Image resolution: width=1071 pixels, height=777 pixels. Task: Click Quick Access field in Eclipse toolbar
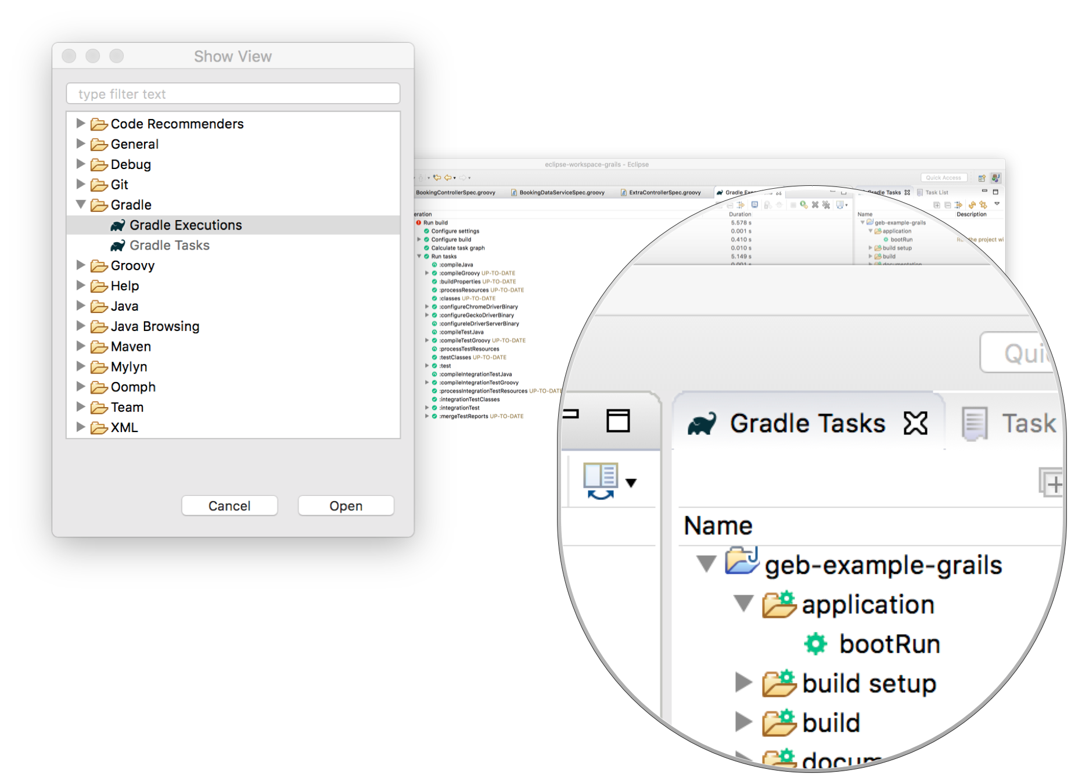click(944, 178)
